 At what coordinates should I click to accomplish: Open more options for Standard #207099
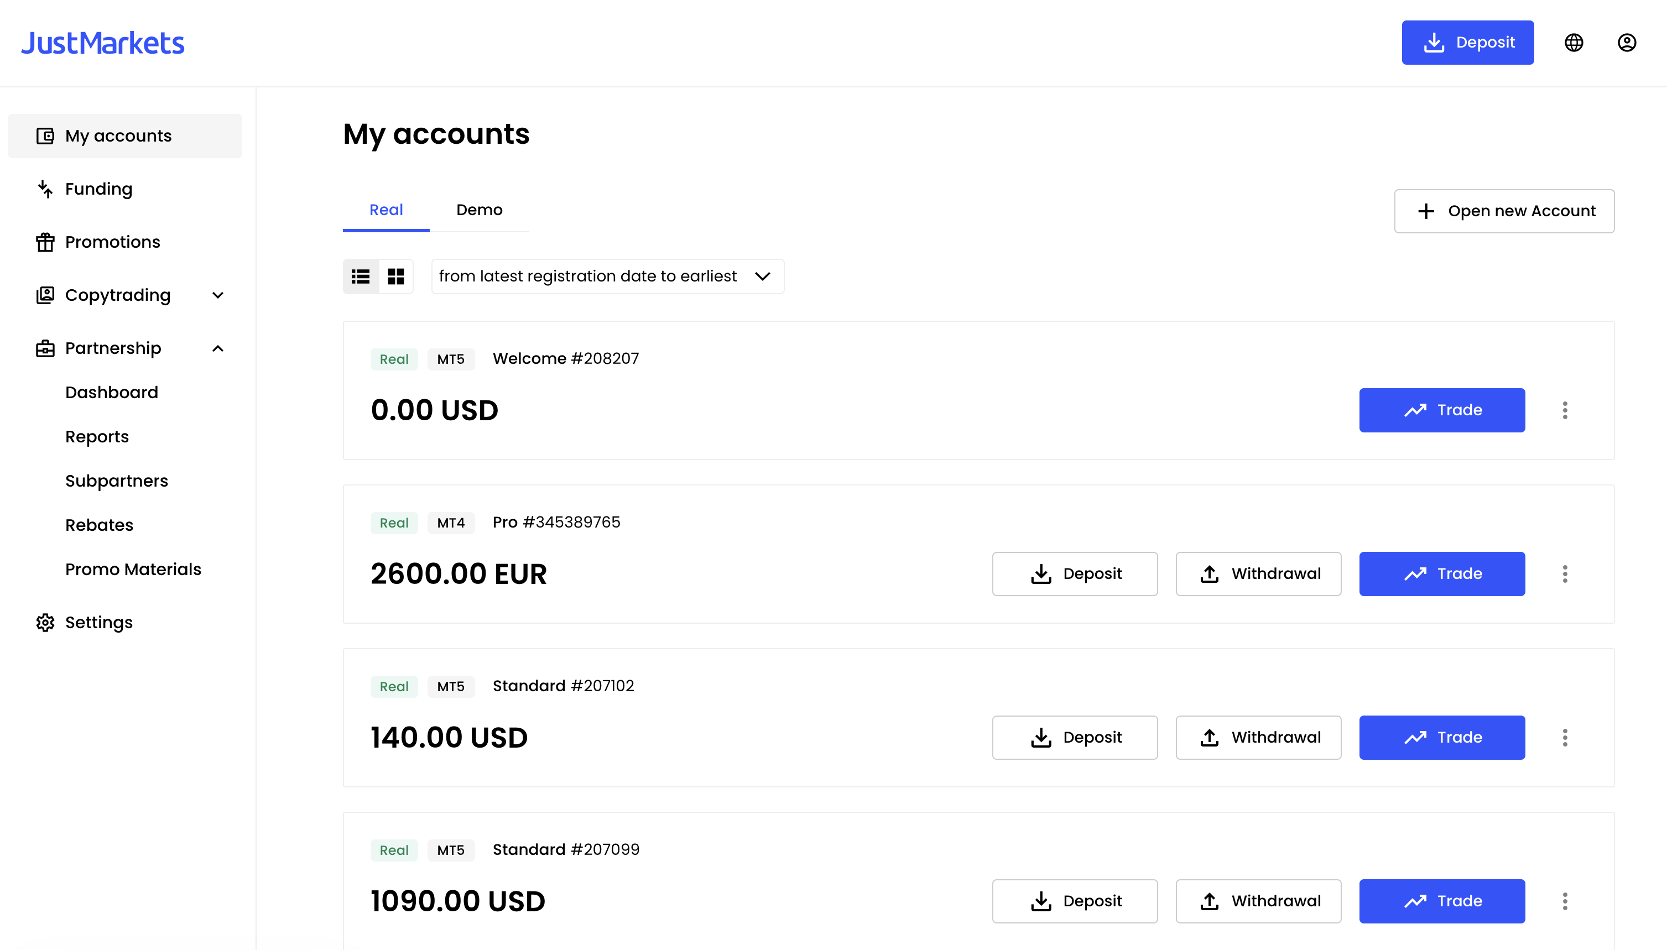coord(1565,902)
